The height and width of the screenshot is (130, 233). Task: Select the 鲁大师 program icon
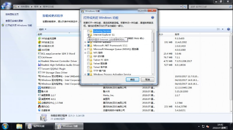pos(39,91)
